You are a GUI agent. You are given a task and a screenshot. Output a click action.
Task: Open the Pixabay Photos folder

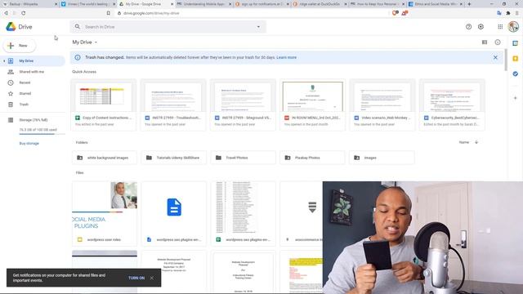(312, 158)
